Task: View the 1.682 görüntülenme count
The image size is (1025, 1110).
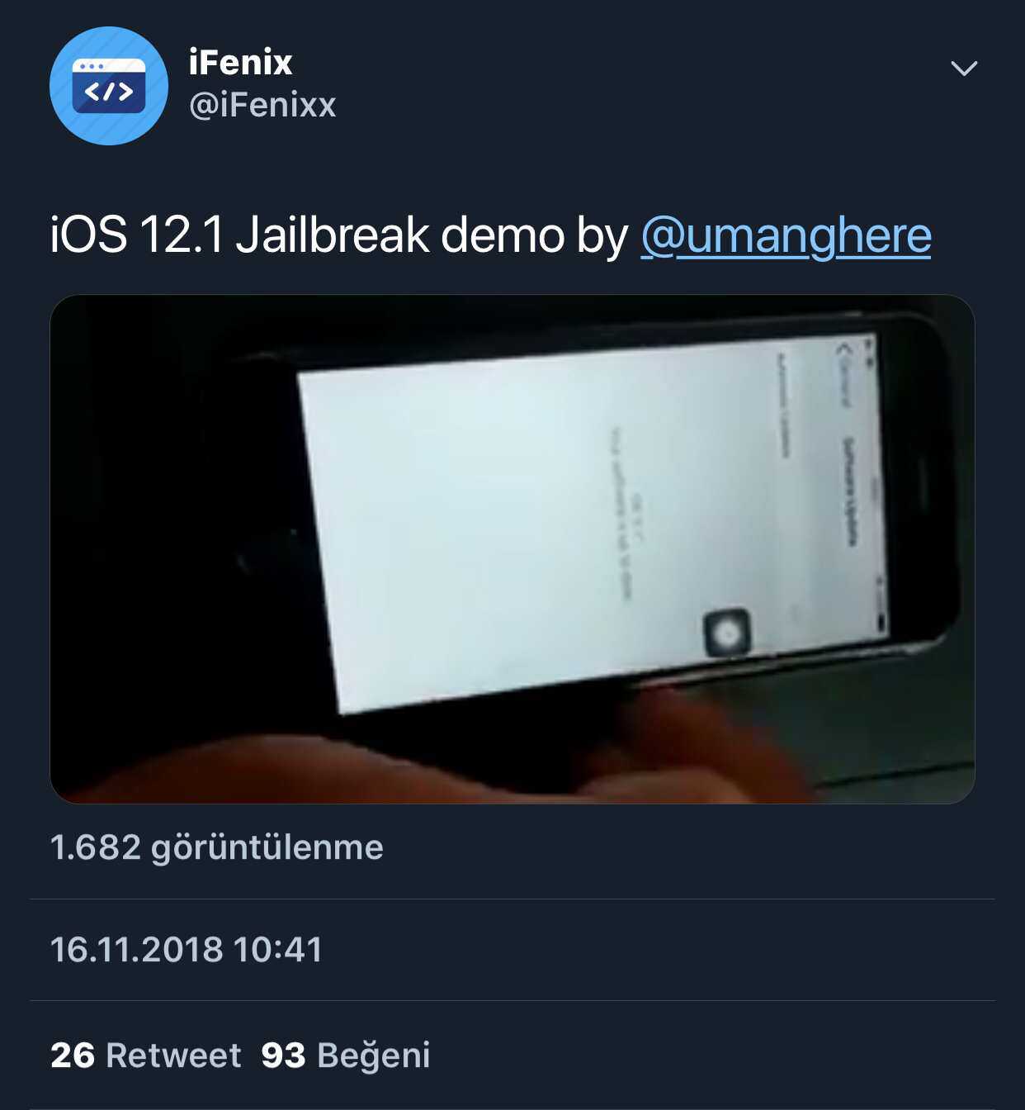Action: (216, 847)
